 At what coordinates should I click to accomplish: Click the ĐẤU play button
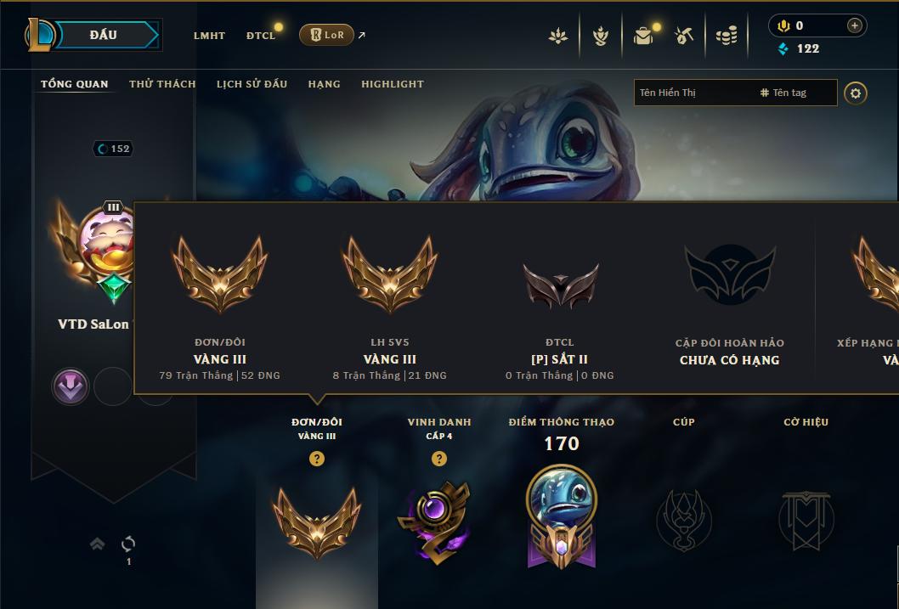pos(105,35)
